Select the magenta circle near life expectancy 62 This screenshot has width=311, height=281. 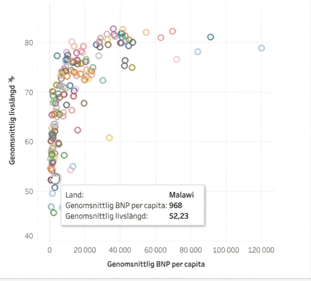coord(77,130)
